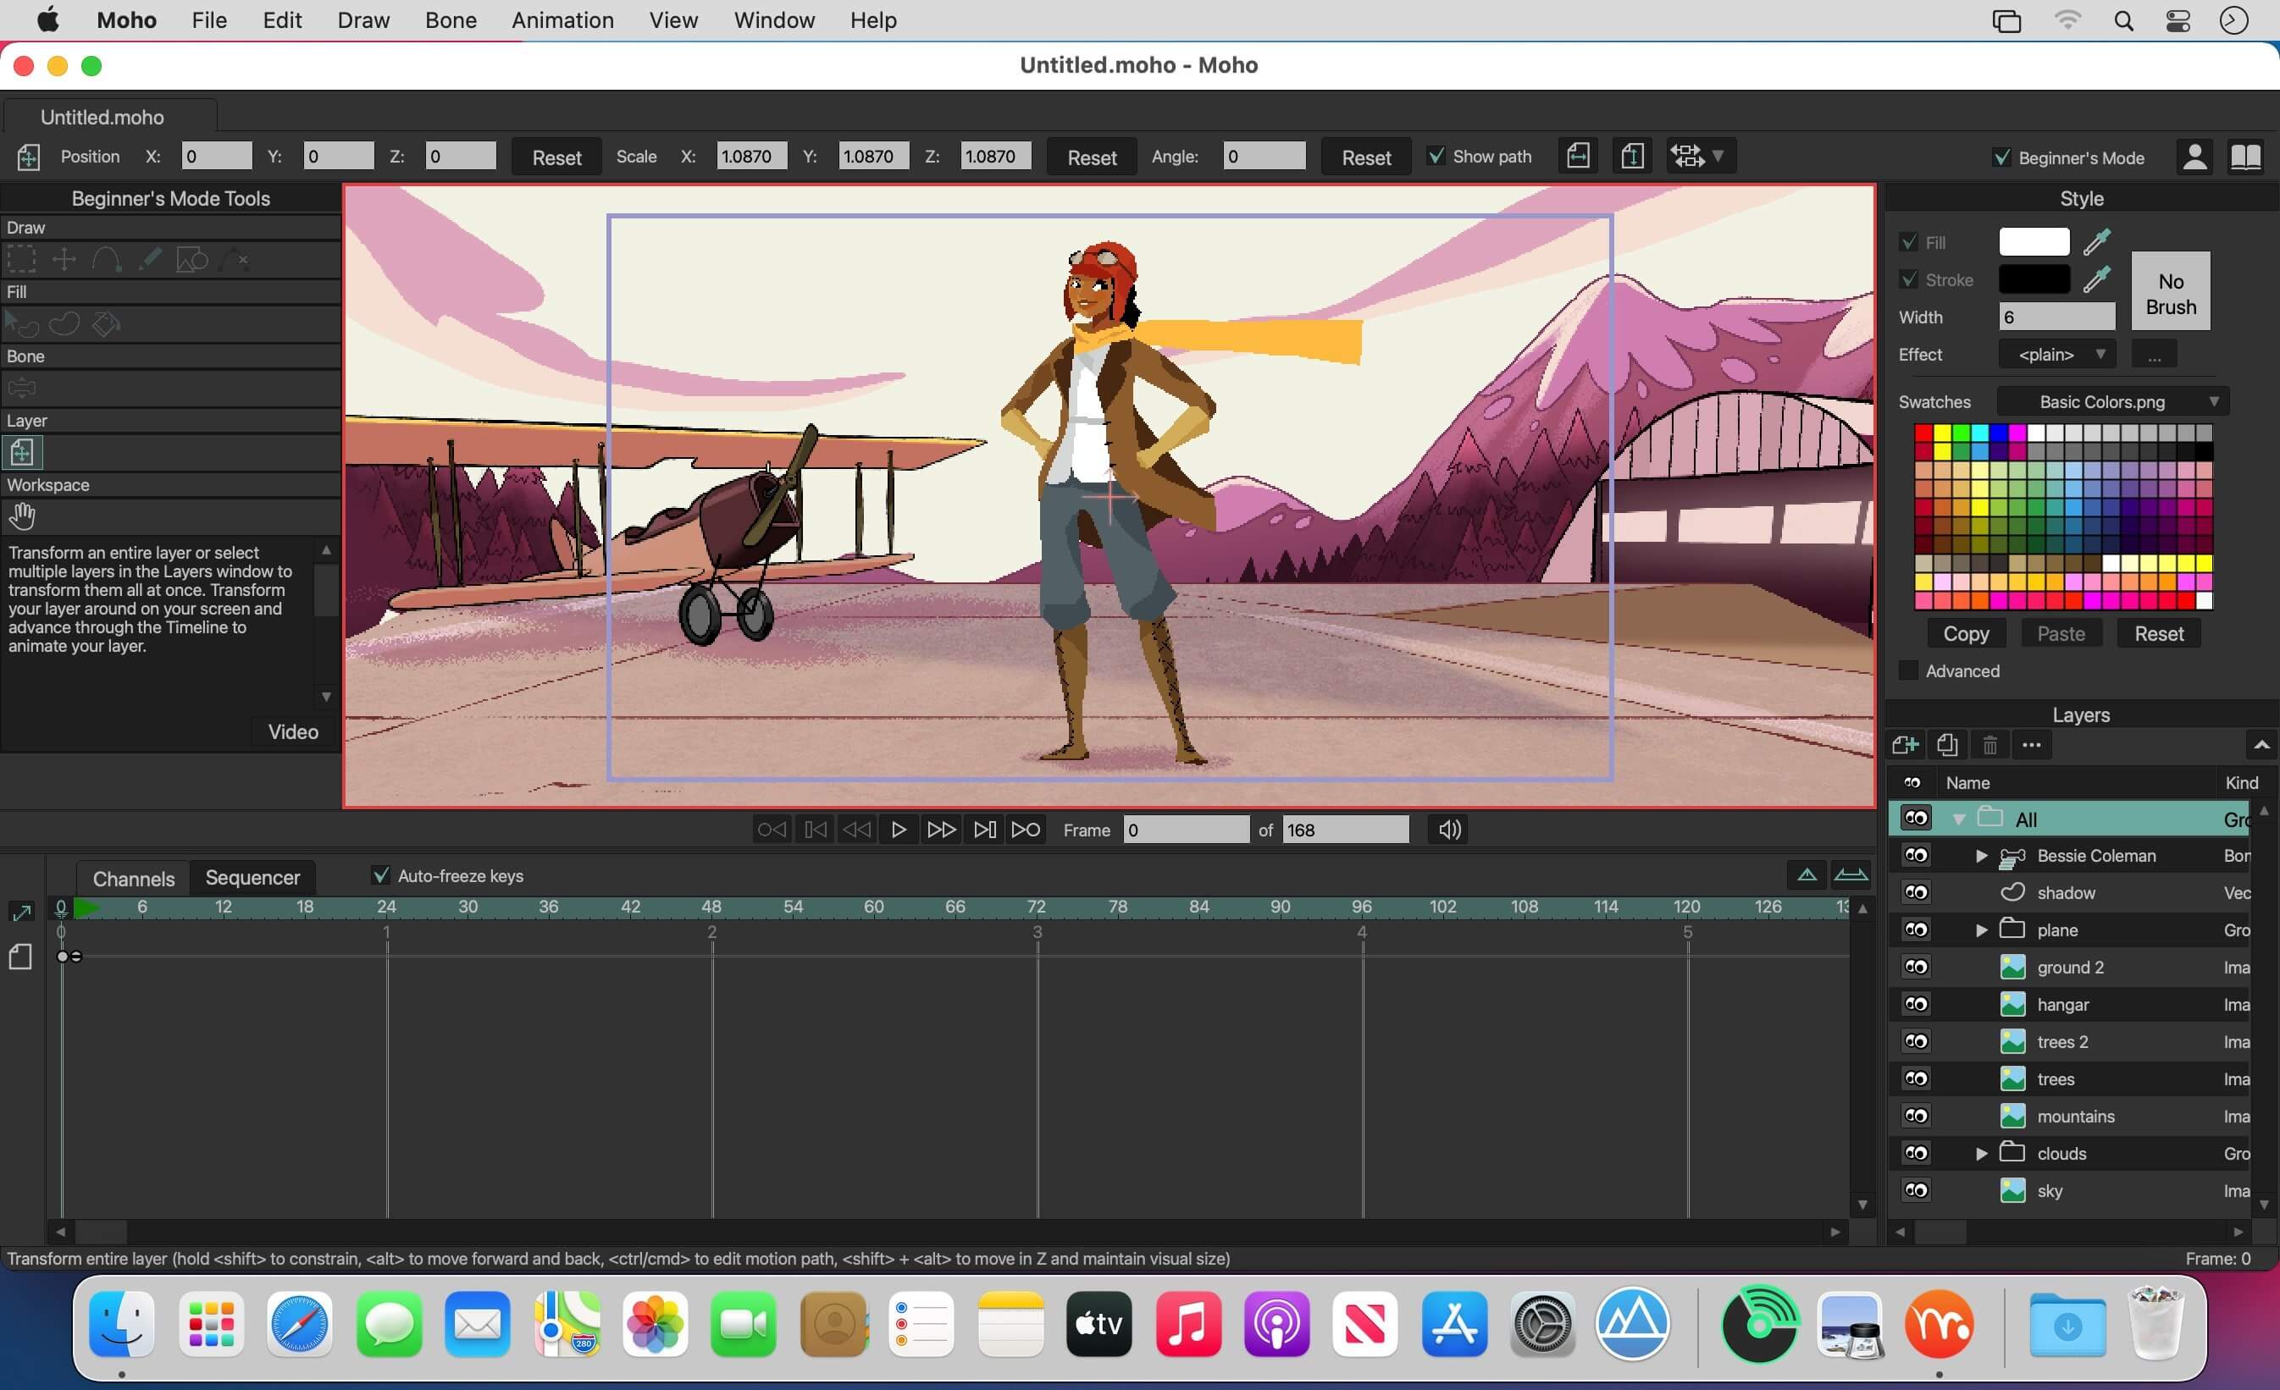Select the Transform Layer tool

point(22,452)
